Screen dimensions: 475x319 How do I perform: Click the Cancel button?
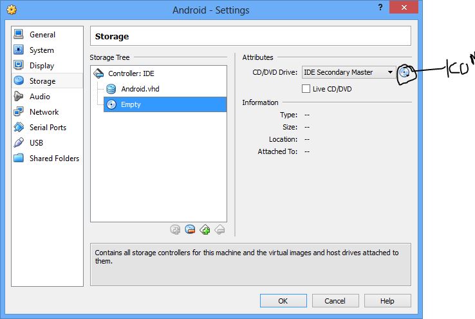pyautogui.click(x=335, y=301)
